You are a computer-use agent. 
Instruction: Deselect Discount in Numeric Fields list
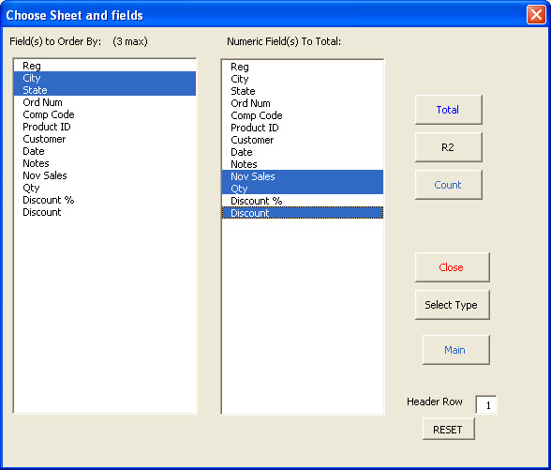(x=303, y=213)
